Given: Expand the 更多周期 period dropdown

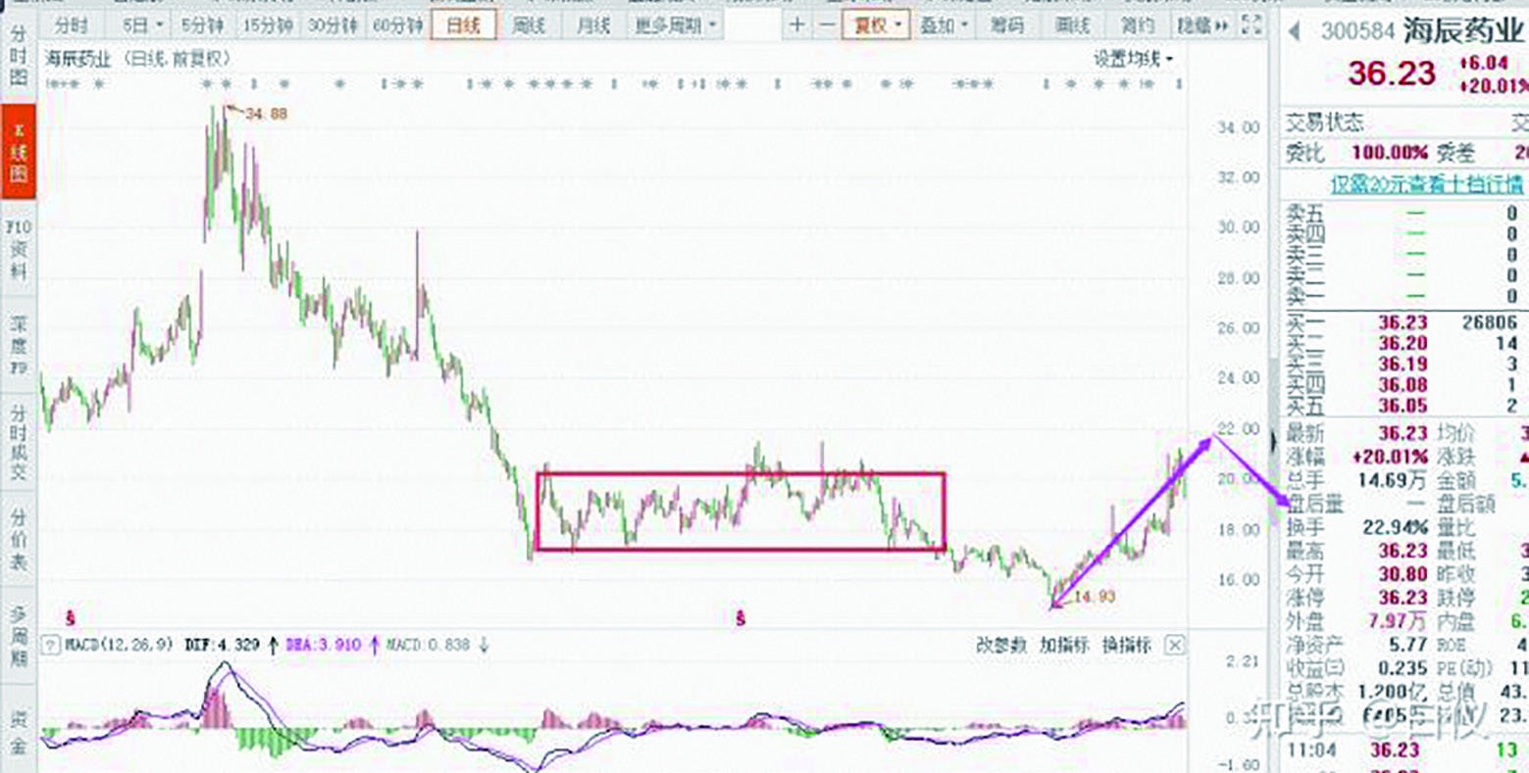Looking at the screenshot, I should point(675,25).
